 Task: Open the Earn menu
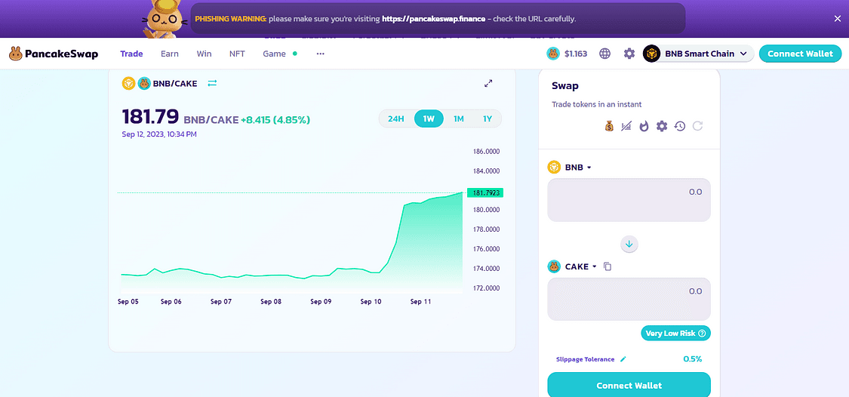170,54
